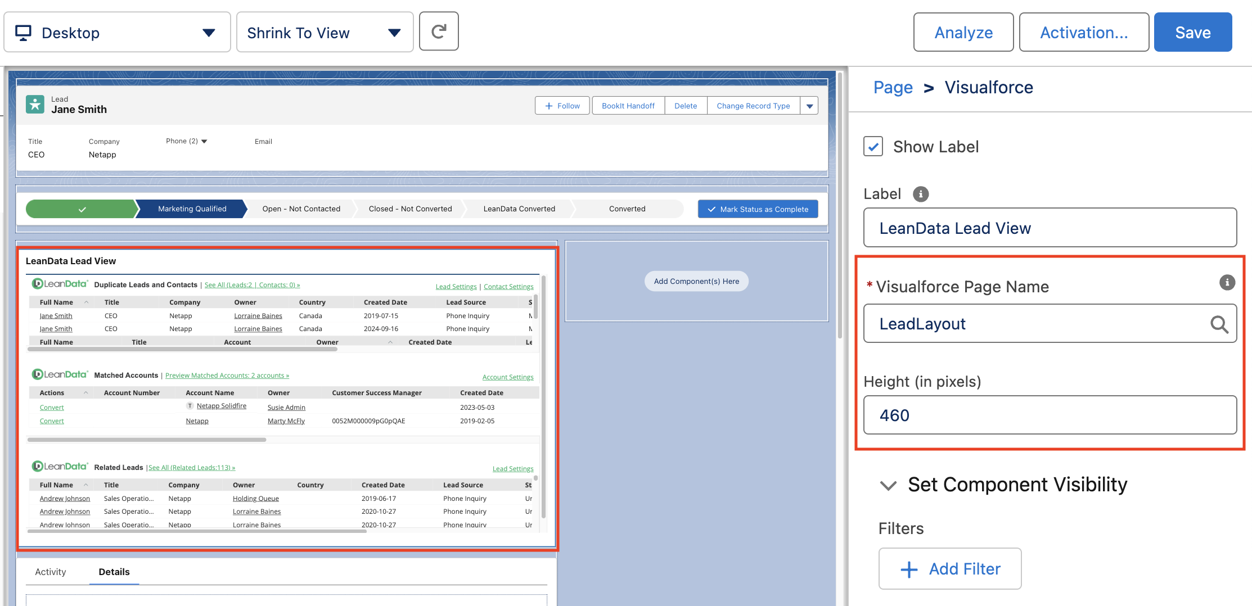Open Contact Settings link
Screen dimensions: 1252x606
508,287
